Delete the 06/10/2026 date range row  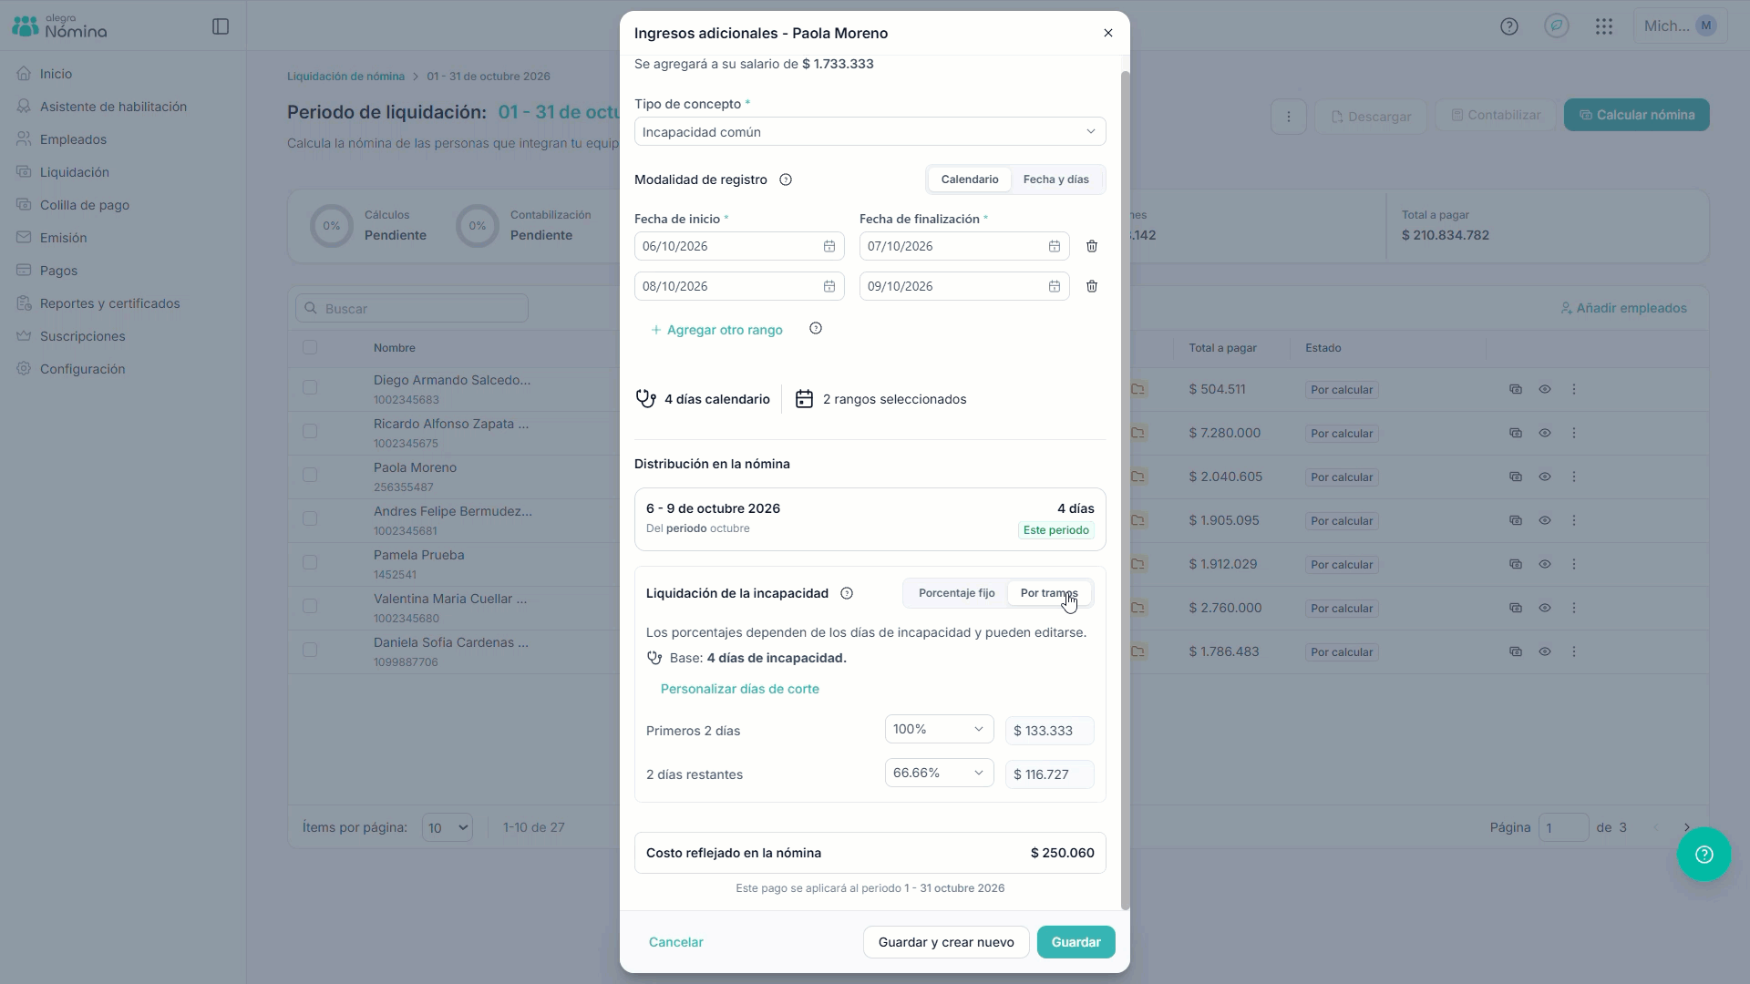(1092, 246)
